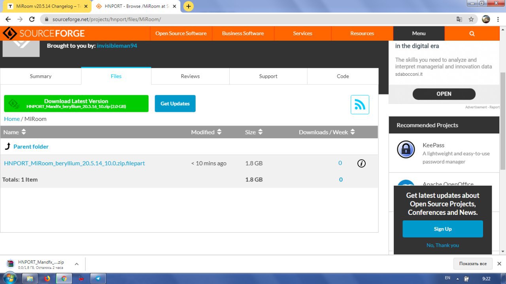Image resolution: width=506 pixels, height=284 pixels.
Task: Open Telegram from the taskbar
Action: click(98, 278)
